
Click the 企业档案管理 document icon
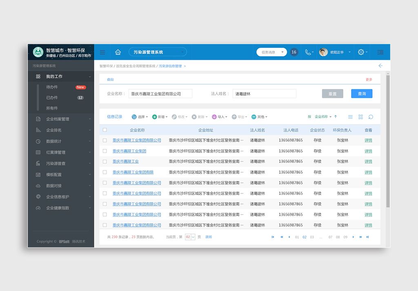click(38, 119)
